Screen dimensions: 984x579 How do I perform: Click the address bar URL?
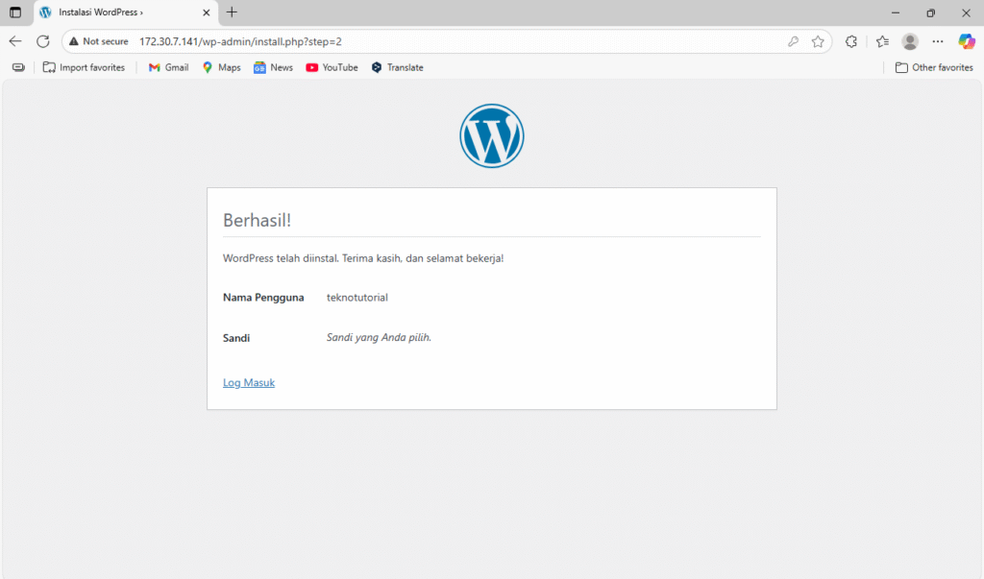[240, 41]
